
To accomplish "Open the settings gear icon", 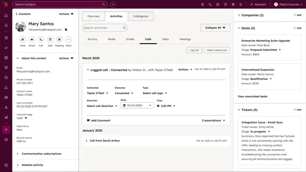I will click(x=233, y=4).
